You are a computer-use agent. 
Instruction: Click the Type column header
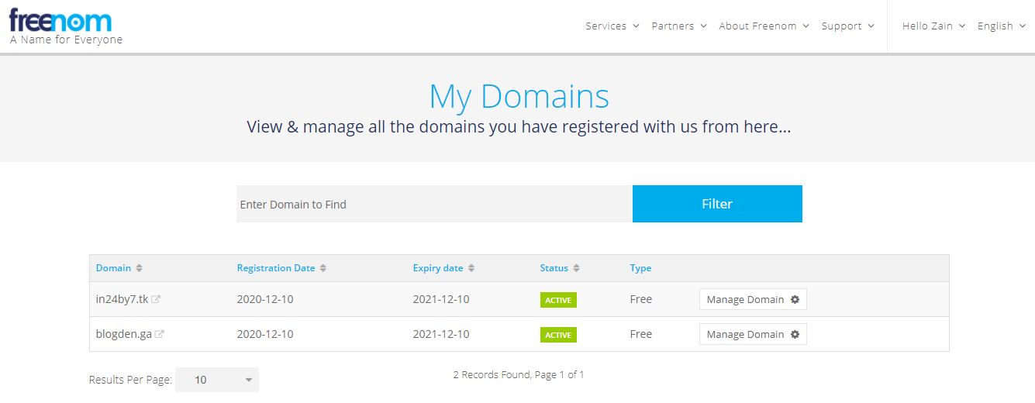[640, 268]
